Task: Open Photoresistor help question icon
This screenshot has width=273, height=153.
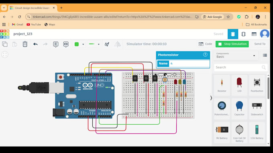Action: pyautogui.click(x=205, y=55)
